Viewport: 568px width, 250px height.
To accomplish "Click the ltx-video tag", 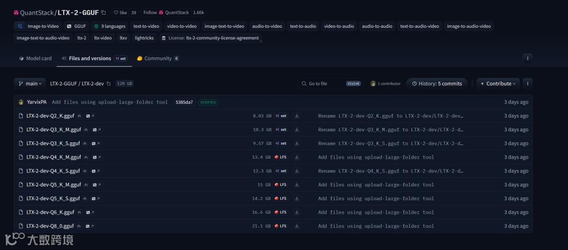I will point(103,38).
